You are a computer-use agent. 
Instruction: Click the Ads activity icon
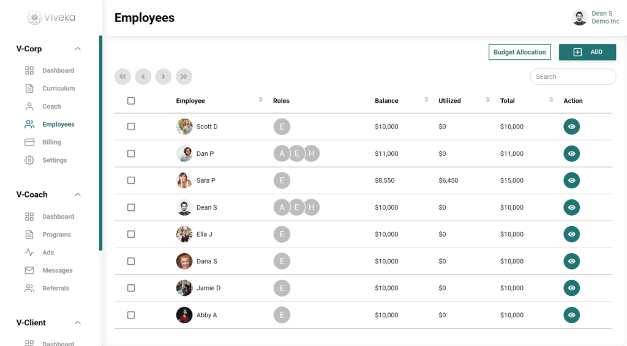(29, 252)
